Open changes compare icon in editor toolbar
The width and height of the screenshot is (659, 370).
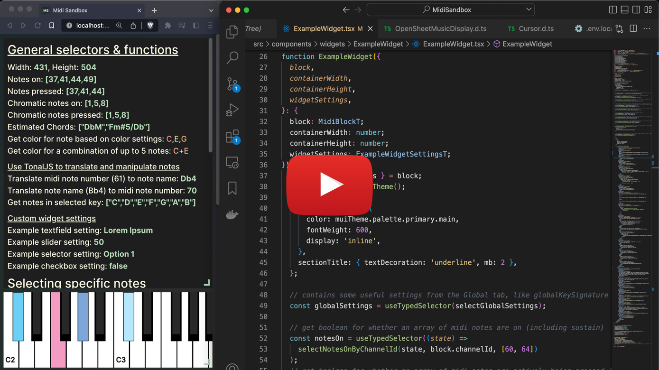coord(620,28)
